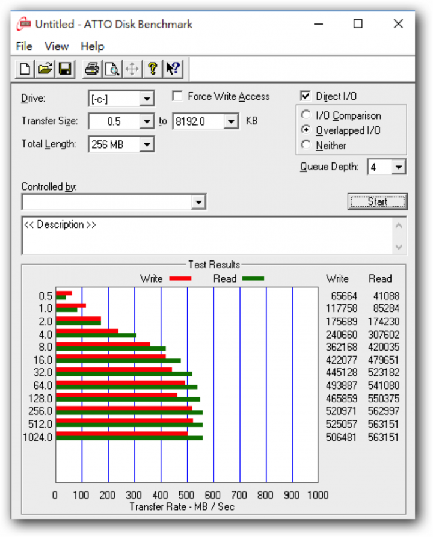Click the read value 307602

click(384, 334)
